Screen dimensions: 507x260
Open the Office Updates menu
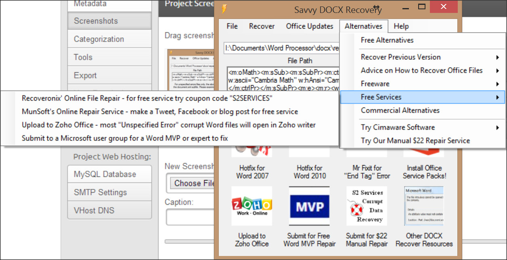(x=310, y=26)
